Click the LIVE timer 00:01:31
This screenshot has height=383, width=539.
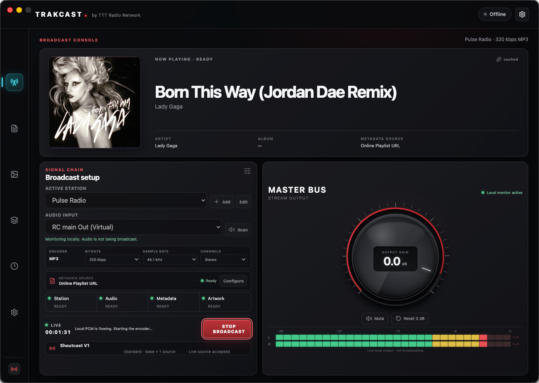point(58,332)
